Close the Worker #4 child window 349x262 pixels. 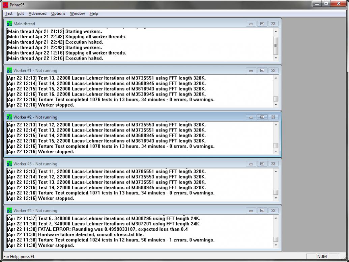tap(273, 211)
